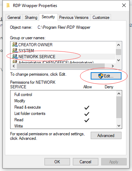This screenshot has height=171, width=132.
Task: Open the Previous Versions tab
Action: pos(74,18)
